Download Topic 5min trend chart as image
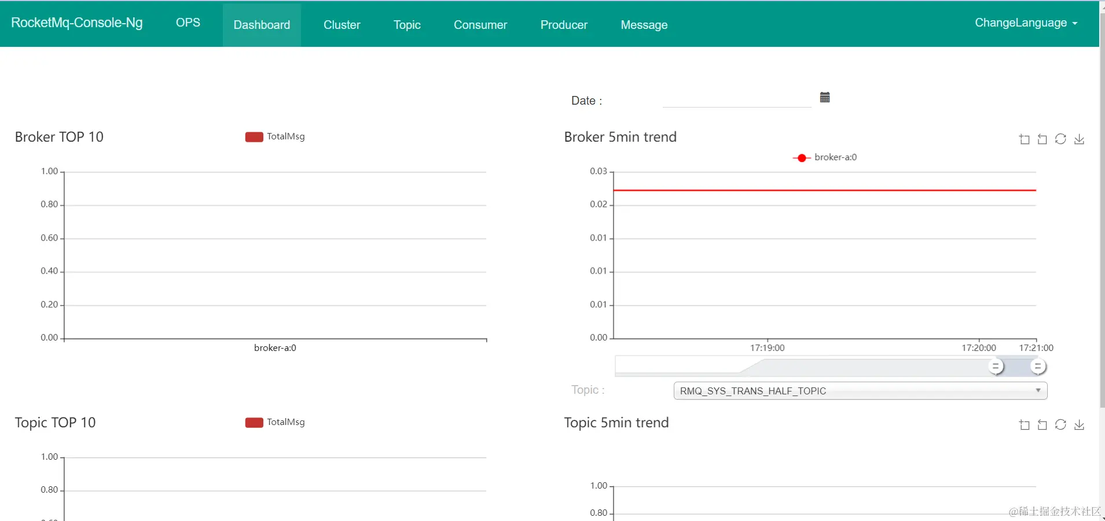 1079,424
